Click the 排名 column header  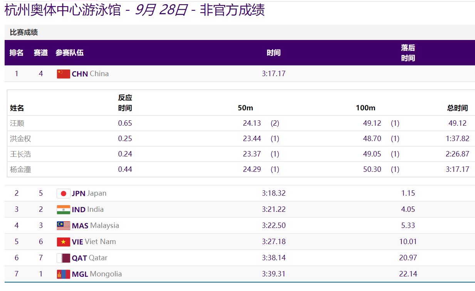[x=17, y=53]
